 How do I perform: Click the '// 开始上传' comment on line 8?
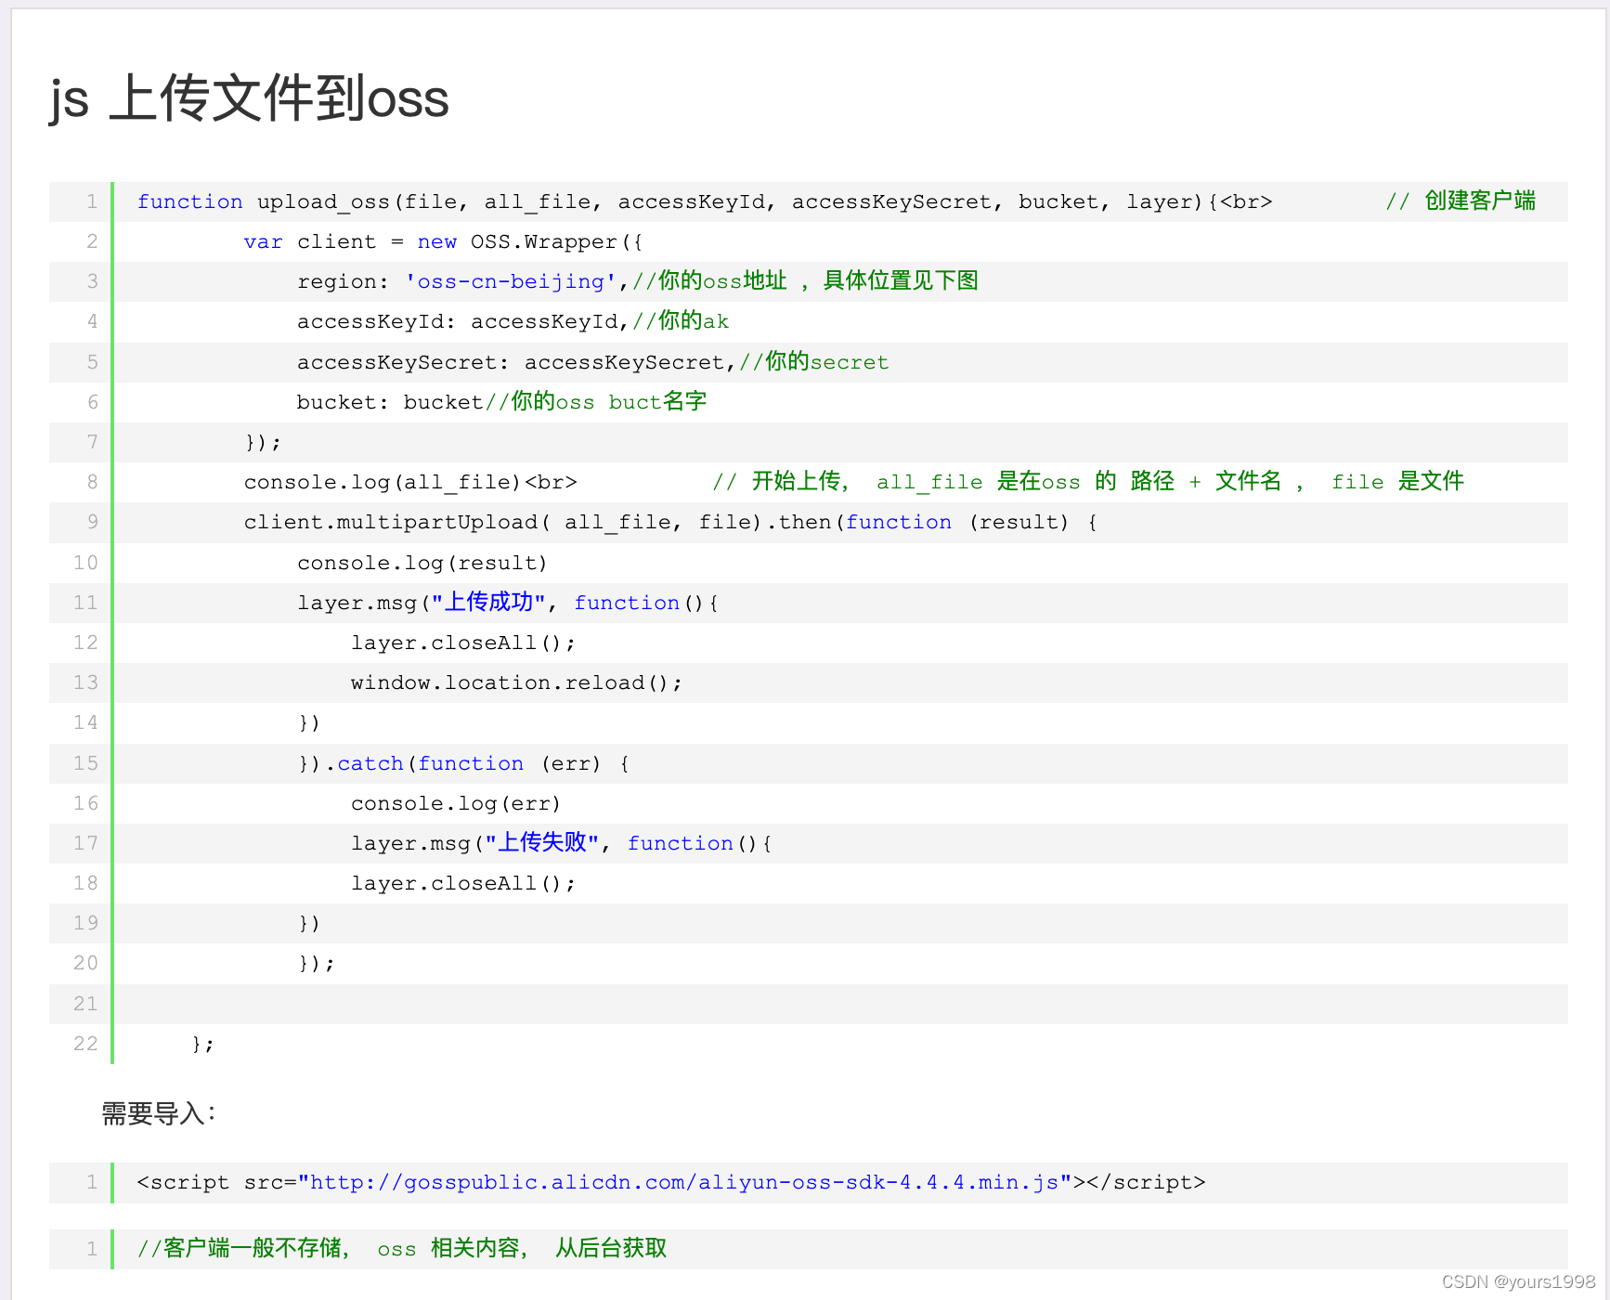780,482
